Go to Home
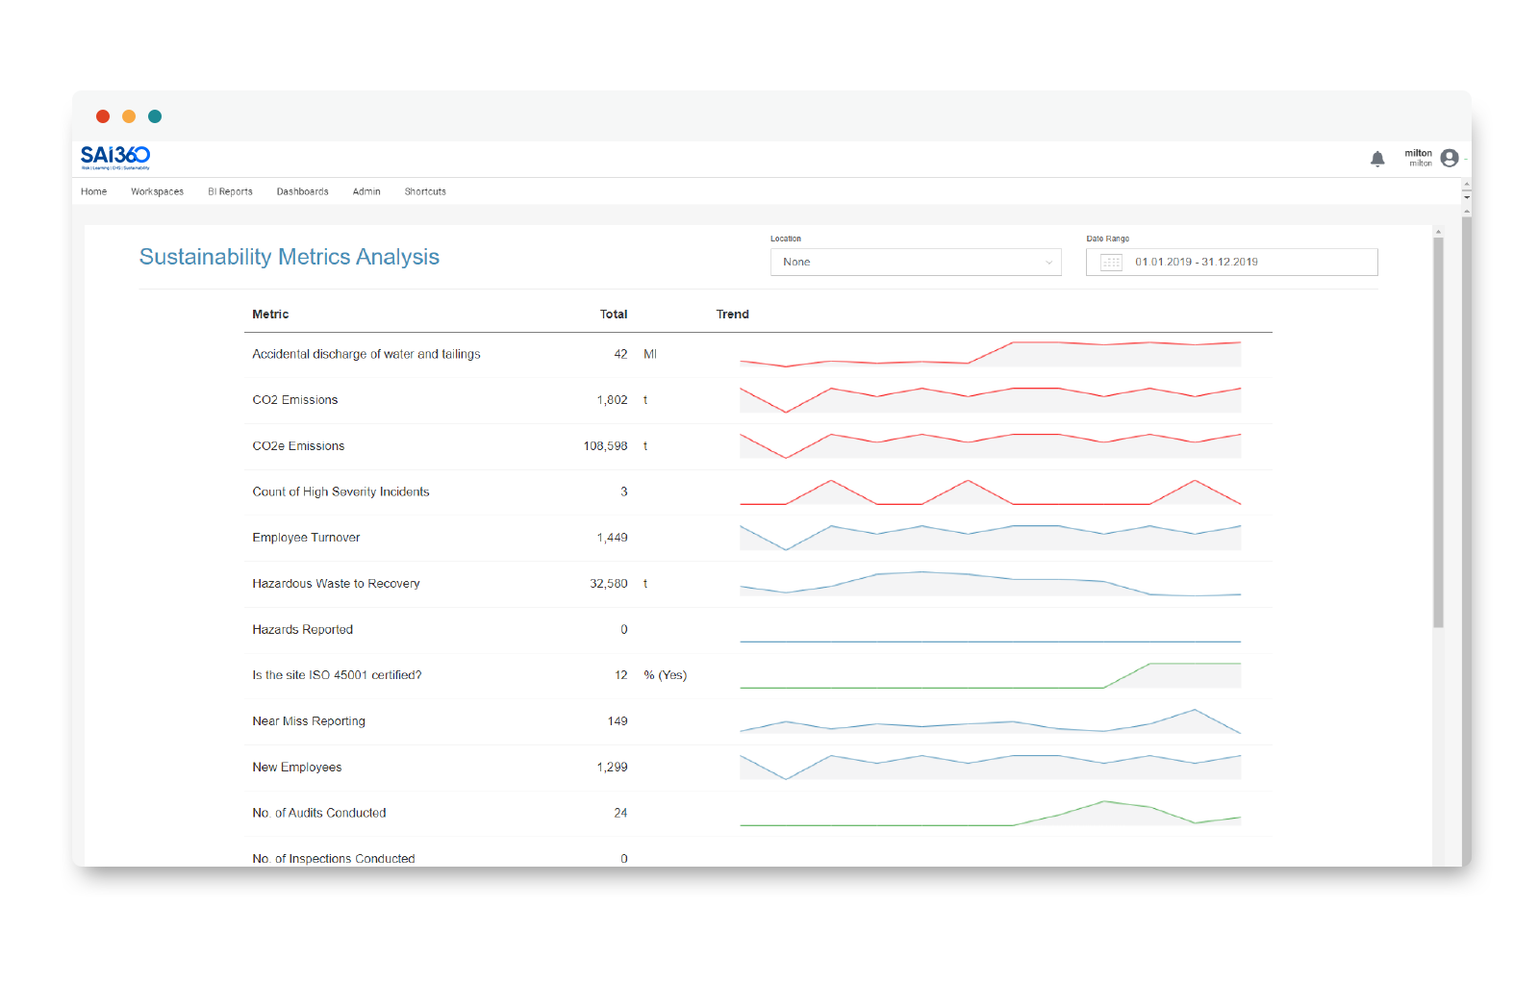Screen dimensions: 1539x983 click(92, 191)
